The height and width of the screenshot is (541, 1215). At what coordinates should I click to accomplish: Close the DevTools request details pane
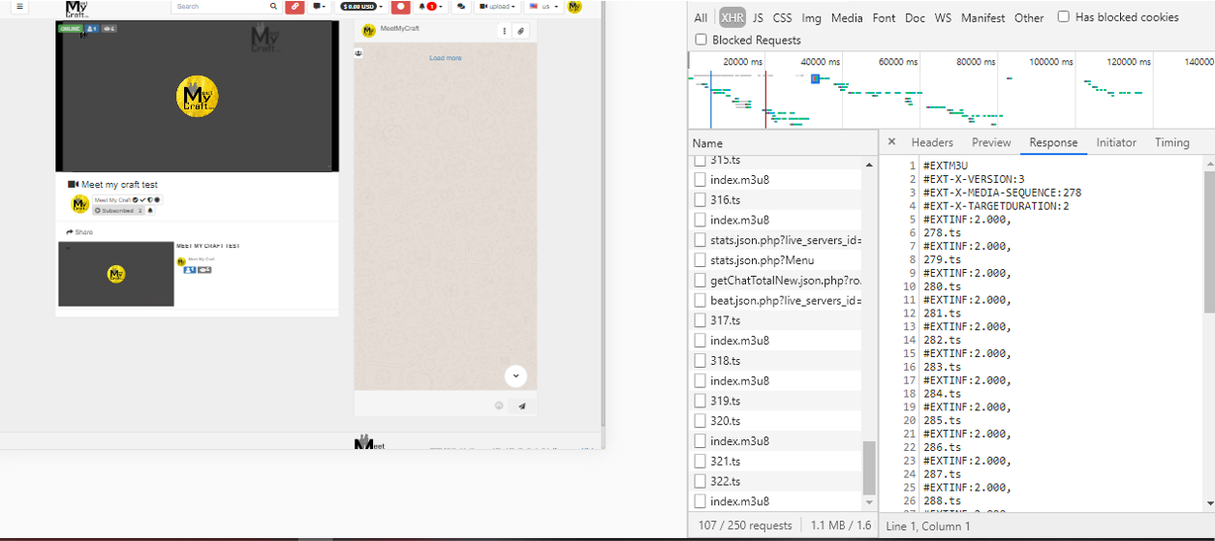[x=891, y=142]
